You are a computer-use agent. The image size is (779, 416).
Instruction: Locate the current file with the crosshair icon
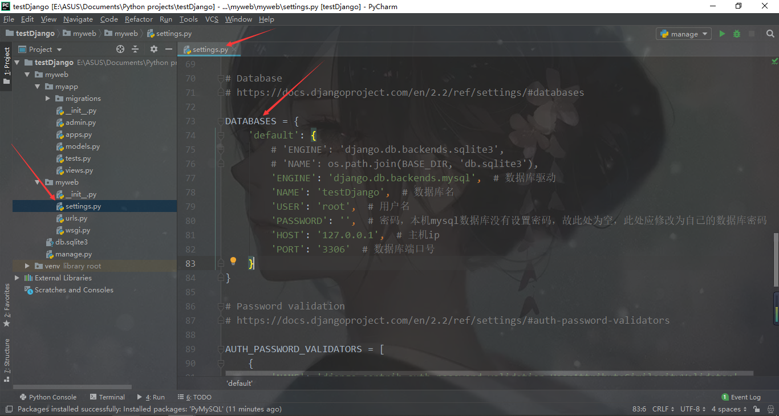[120, 50]
